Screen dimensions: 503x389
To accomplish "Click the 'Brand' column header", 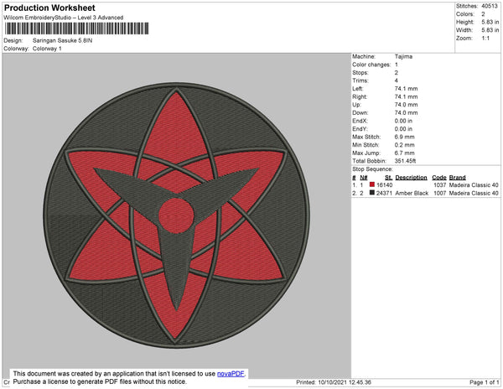I will click(x=457, y=178).
